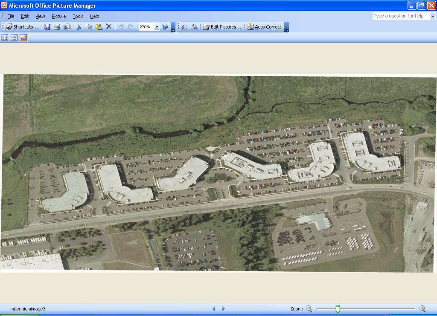Open the Edit menu
The width and height of the screenshot is (437, 316).
click(25, 16)
